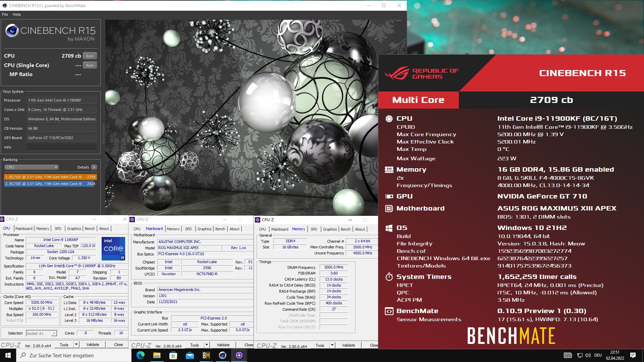Viewport: 644px width, 362px height.
Task: Open network status in system tray
Action: [x=580, y=355]
